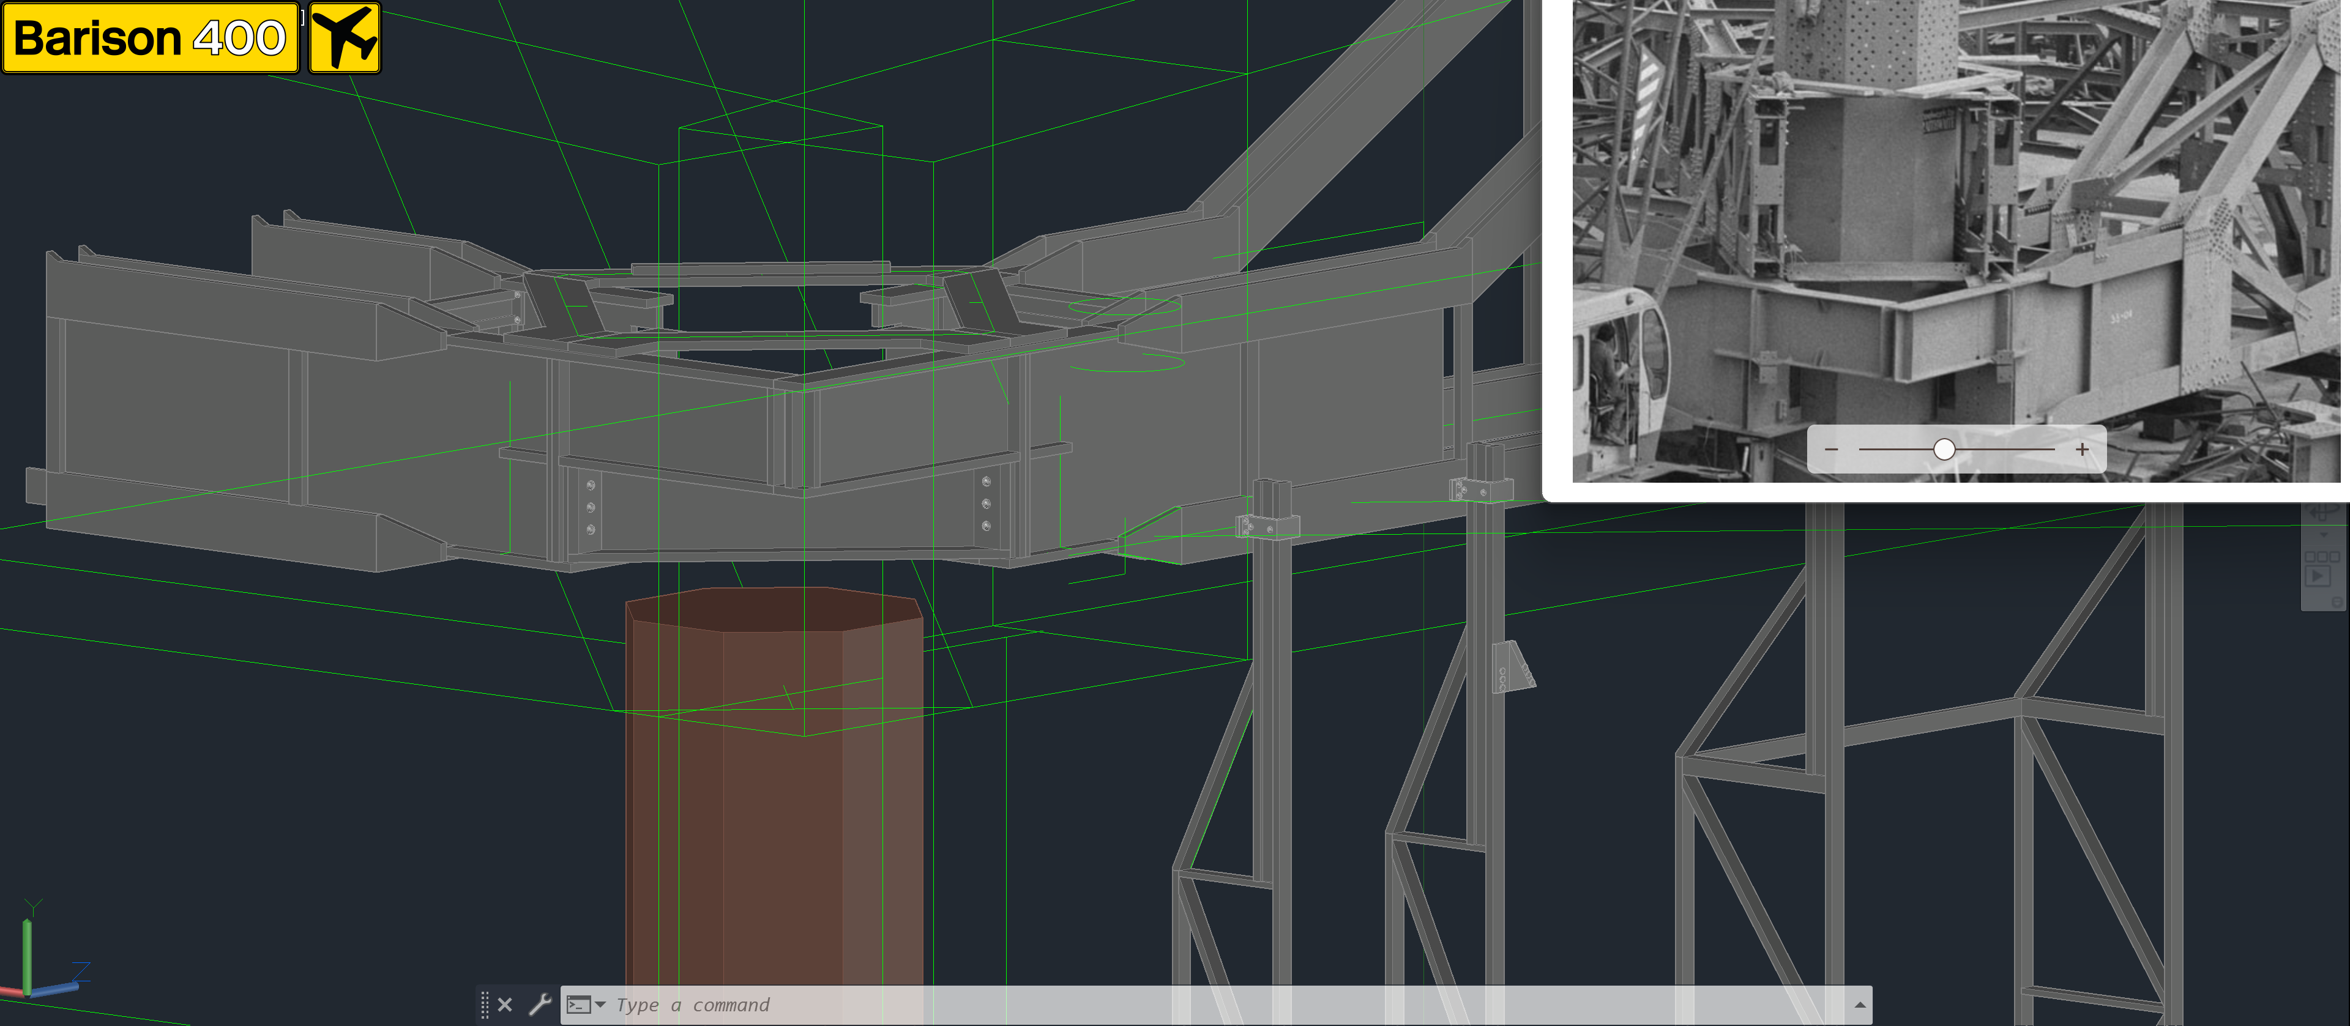This screenshot has height=1026, width=2350.
Task: Click minus to zoom out photo
Action: pos(1831,448)
